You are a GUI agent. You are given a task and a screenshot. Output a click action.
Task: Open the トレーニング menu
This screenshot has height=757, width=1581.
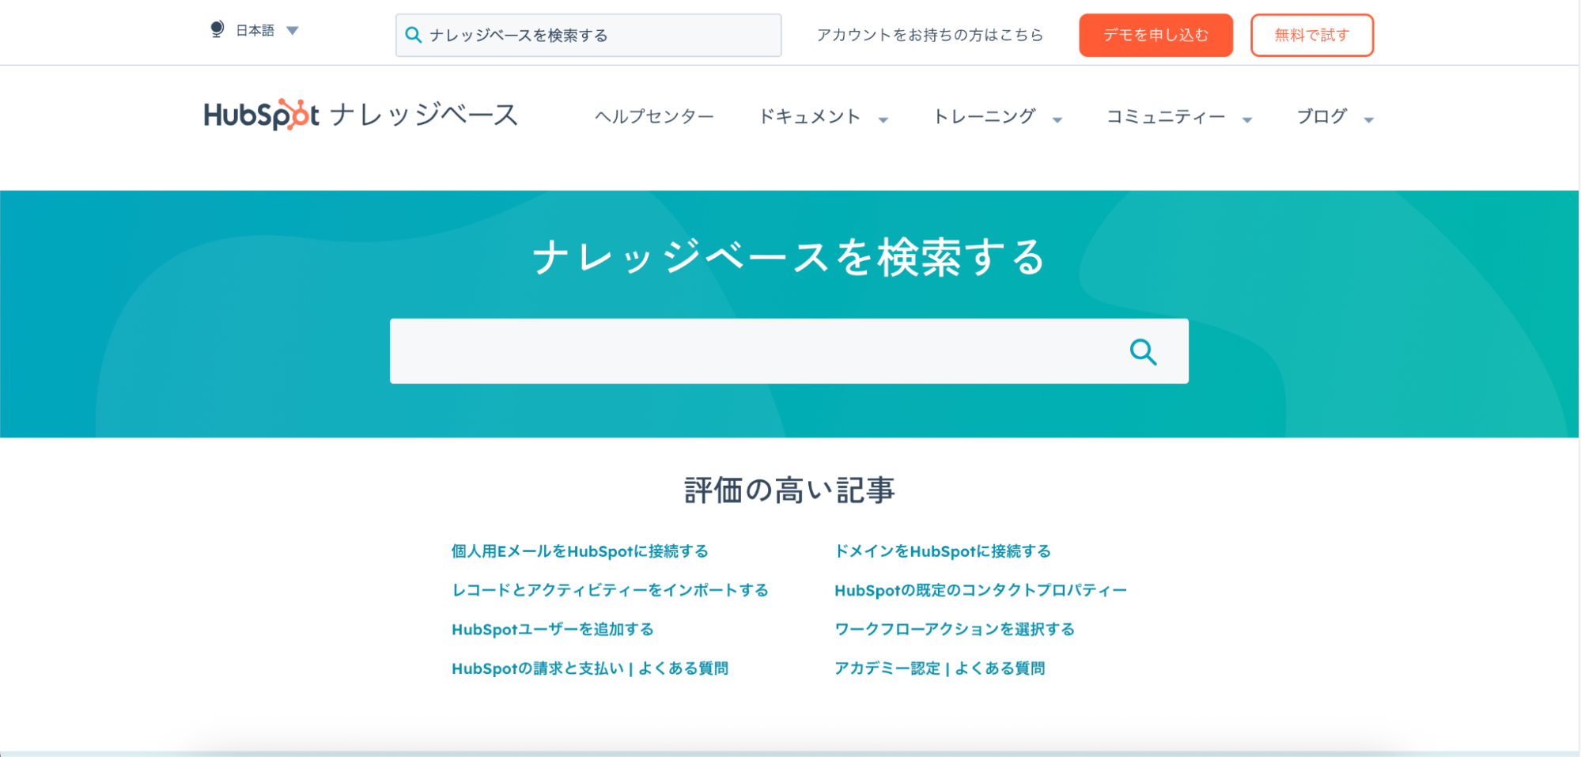[x=984, y=116]
